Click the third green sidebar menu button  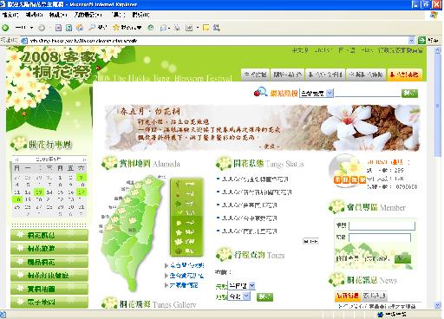[49, 262]
